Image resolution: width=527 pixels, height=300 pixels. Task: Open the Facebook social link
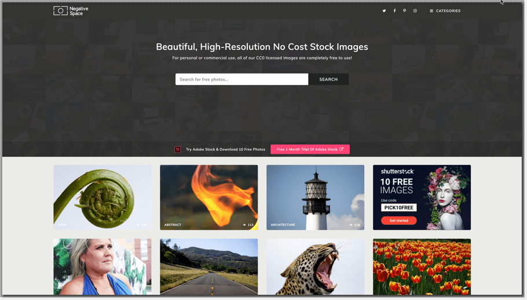click(394, 10)
